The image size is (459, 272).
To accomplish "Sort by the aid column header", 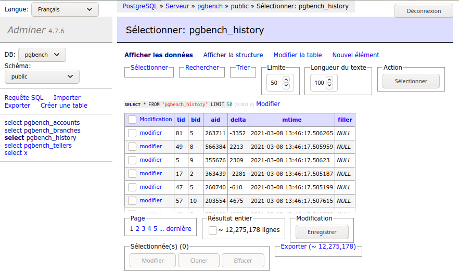I will coord(215,120).
